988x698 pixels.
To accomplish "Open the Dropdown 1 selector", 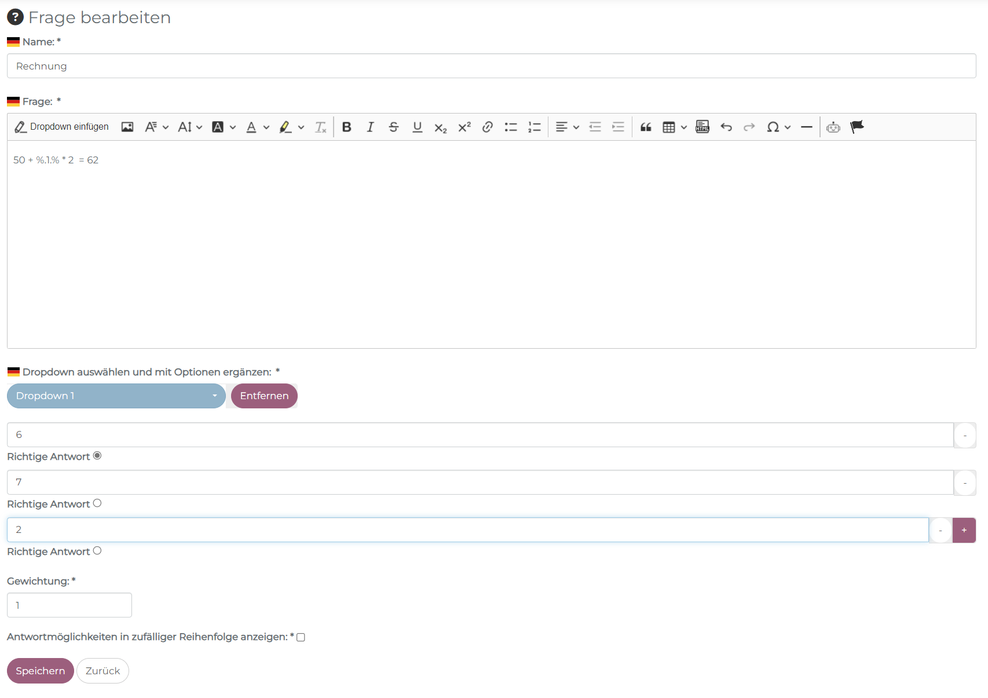I will click(x=116, y=396).
